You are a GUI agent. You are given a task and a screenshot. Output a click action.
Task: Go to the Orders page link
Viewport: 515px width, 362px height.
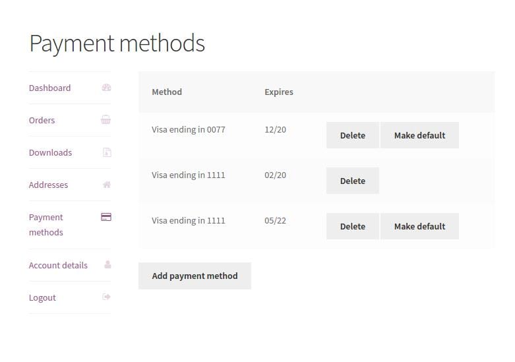42,120
